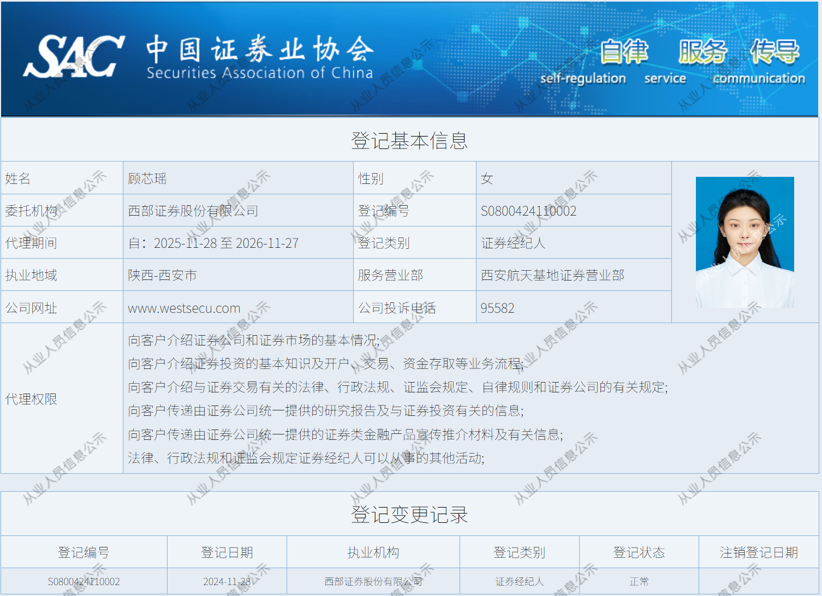This screenshot has height=596, width=822.
Task: Click the 注销登记日期 column header
Action: coord(759,552)
